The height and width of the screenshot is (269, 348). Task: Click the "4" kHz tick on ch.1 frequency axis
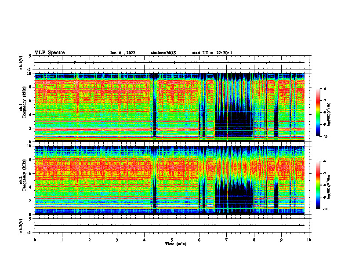30,115
